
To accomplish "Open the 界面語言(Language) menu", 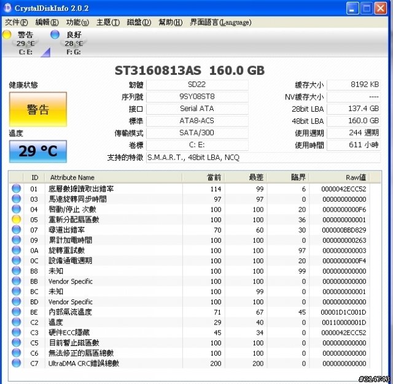I will (x=220, y=22).
